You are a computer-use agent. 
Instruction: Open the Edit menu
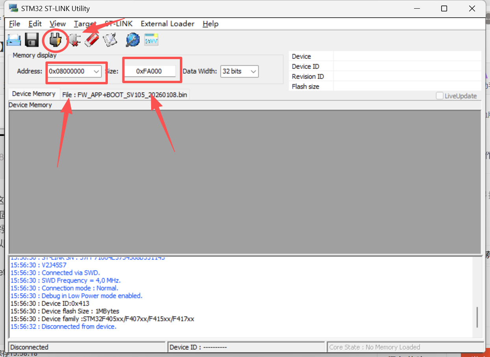(35, 24)
